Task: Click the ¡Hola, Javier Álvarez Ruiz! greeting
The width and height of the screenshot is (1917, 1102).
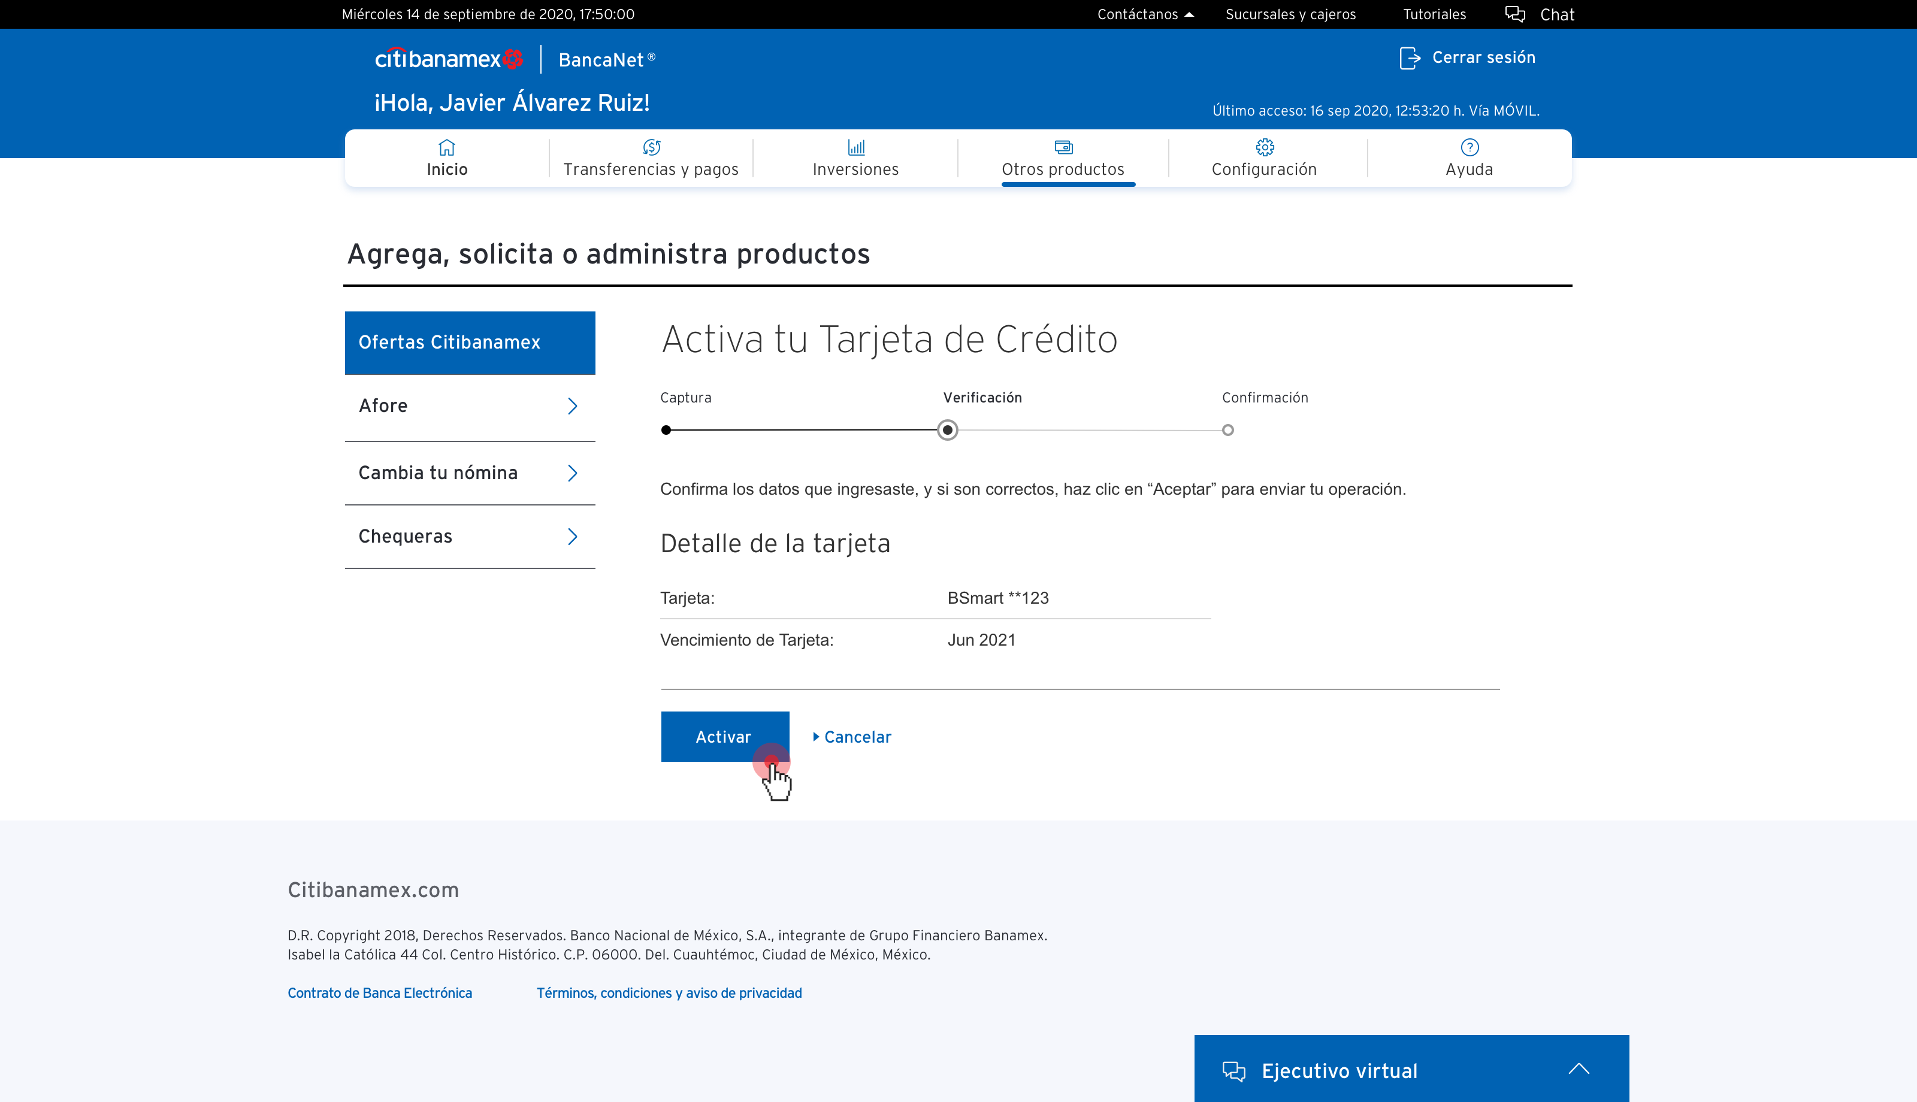Action: pos(512,102)
